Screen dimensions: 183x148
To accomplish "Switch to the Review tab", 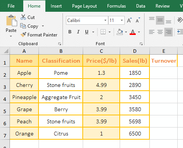I will [x=162, y=6].
